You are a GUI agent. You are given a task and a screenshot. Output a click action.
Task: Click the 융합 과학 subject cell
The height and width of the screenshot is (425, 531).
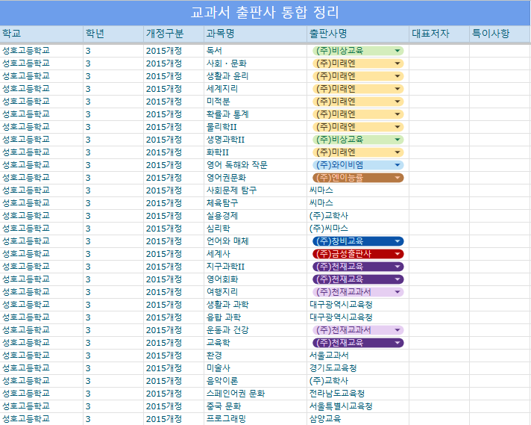[255, 317]
